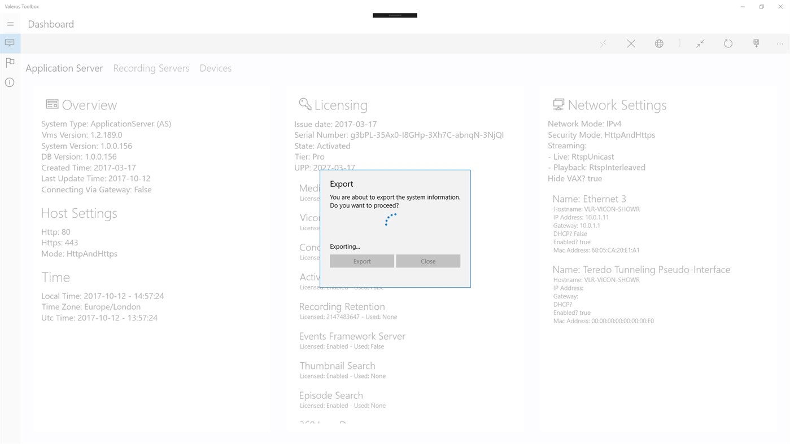Click the disconnect icon in the toolbar
Image resolution: width=790 pixels, height=444 pixels.
point(603,42)
